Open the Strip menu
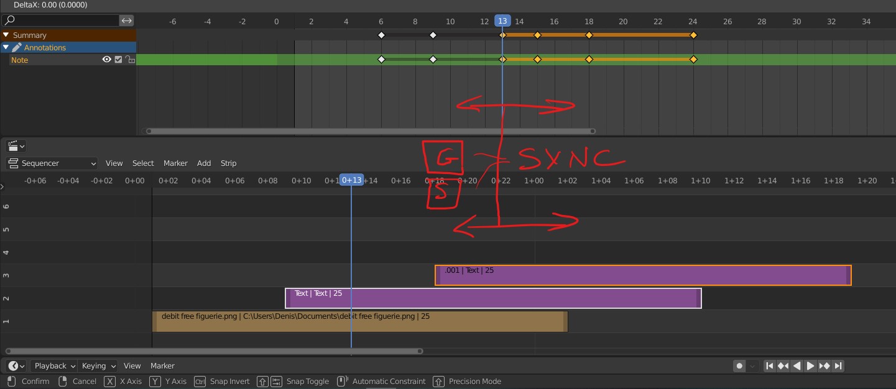This screenshot has width=896, height=389. click(229, 163)
